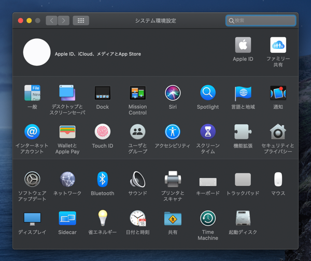Click the red close window button
This screenshot has width=311, height=261.
tap(21, 21)
